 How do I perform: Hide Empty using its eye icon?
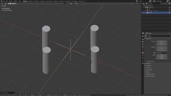[x=169, y=13]
